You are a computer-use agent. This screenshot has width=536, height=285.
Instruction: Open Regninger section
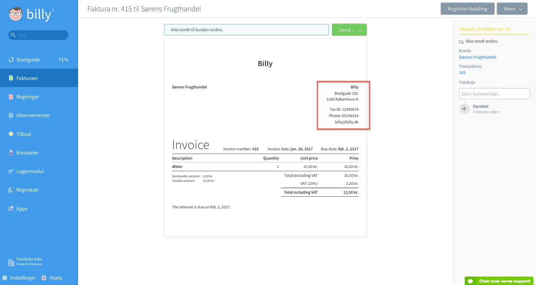pyautogui.click(x=39, y=97)
